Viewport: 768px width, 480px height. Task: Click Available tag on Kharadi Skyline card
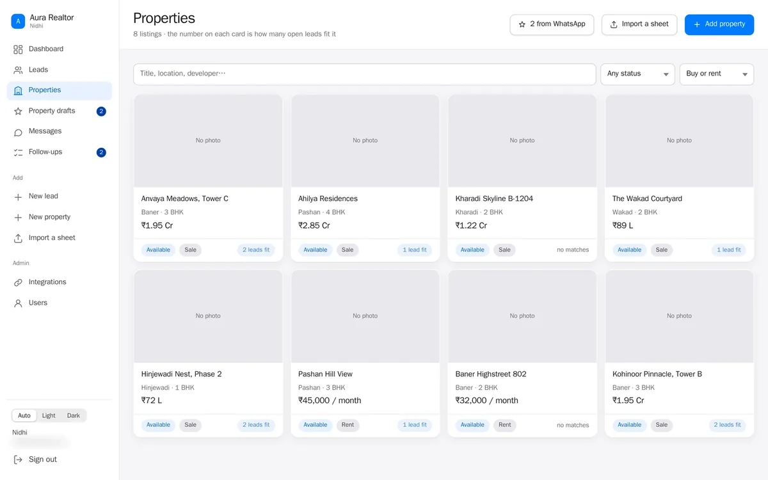click(x=472, y=250)
